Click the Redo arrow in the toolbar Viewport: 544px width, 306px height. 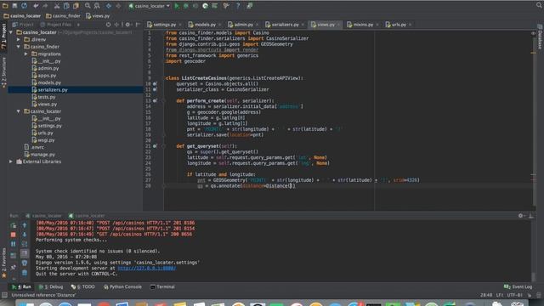pyautogui.click(x=45, y=6)
